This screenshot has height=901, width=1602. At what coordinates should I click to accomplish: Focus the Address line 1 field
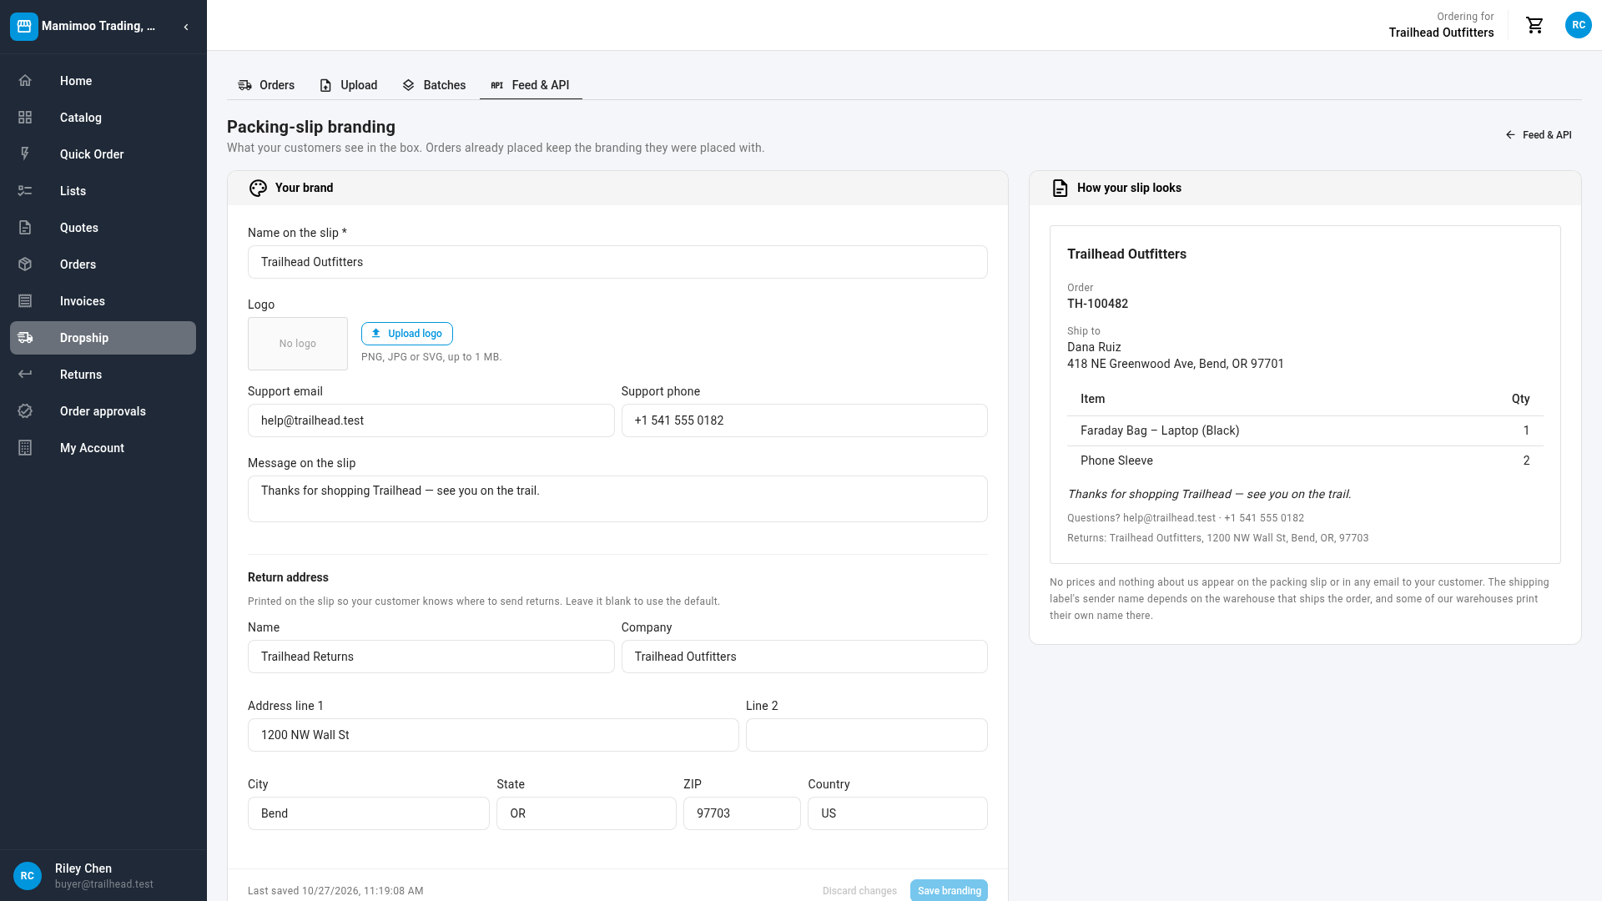(493, 735)
